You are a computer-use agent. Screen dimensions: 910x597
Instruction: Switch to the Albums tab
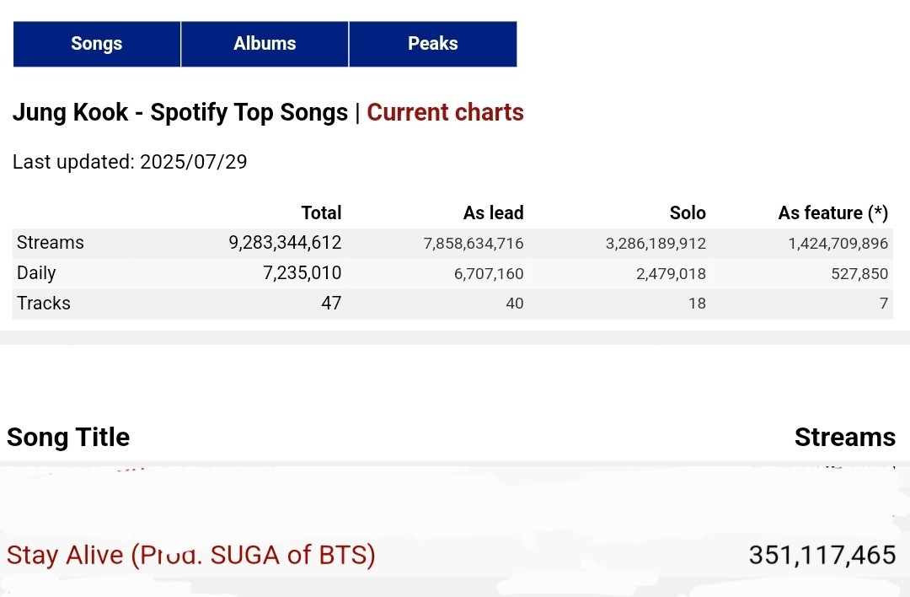tap(265, 44)
